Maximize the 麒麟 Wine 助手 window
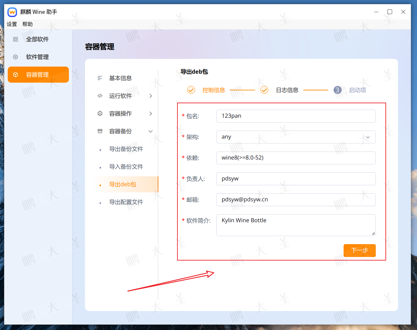Viewport: 417px width, 330px height. [x=390, y=12]
